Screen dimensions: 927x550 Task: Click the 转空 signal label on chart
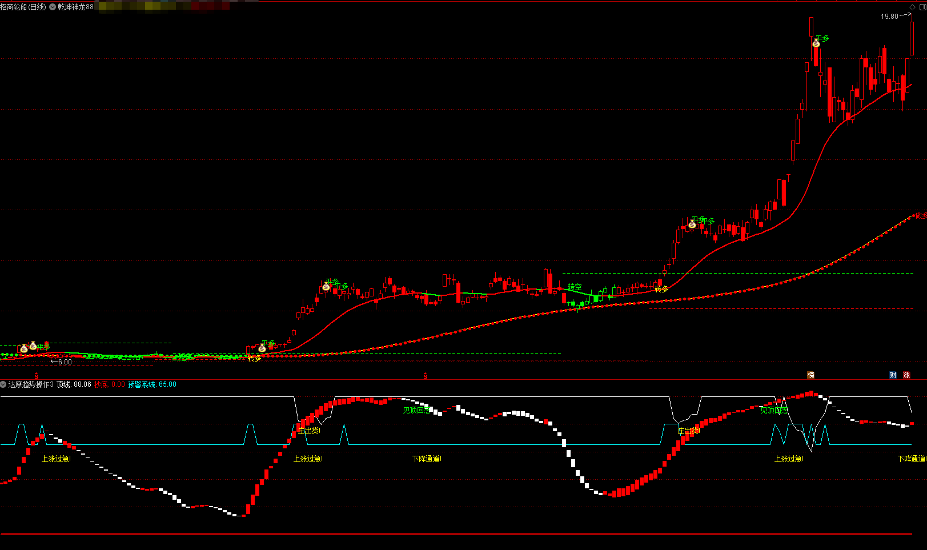tap(575, 287)
